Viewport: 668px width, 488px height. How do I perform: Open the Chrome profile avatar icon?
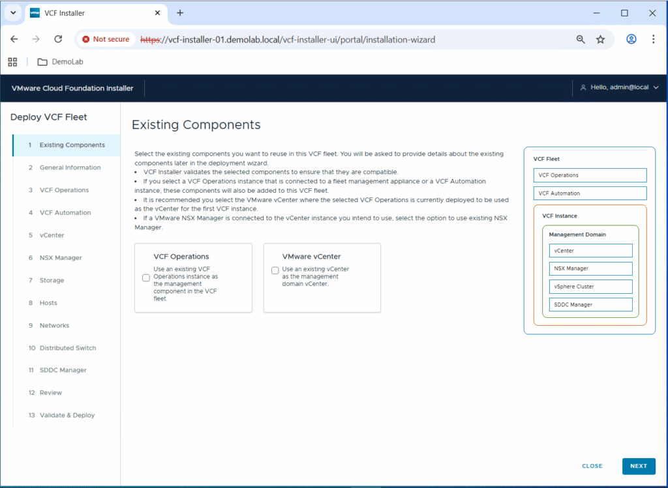point(631,39)
